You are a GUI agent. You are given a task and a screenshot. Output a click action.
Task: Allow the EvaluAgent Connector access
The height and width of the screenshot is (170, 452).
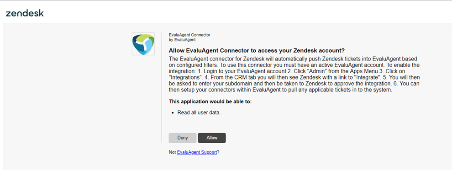point(212,138)
